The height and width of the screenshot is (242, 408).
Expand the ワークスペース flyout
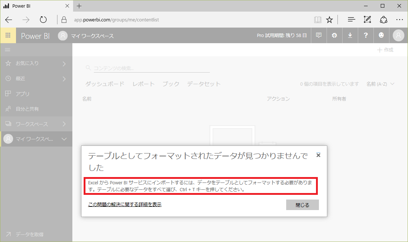[64, 124]
